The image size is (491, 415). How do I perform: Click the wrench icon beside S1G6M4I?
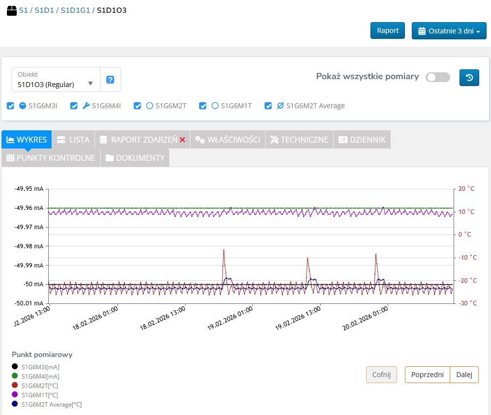point(86,106)
